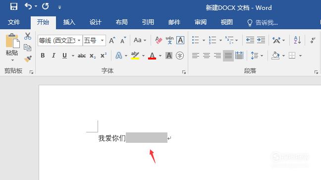
Task: Apply yellow text highlight color
Action: point(135,56)
